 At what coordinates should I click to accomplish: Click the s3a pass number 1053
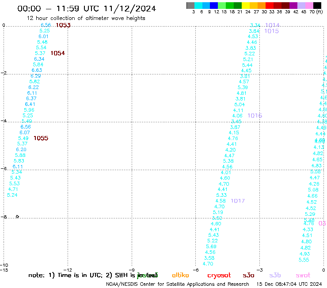63,25
